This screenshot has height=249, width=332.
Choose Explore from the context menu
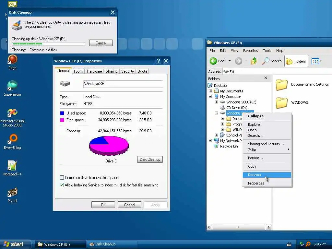coord(267,124)
